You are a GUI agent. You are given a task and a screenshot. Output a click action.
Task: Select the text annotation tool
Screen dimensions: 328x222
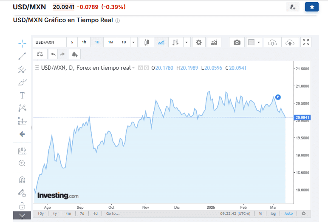point(22,96)
